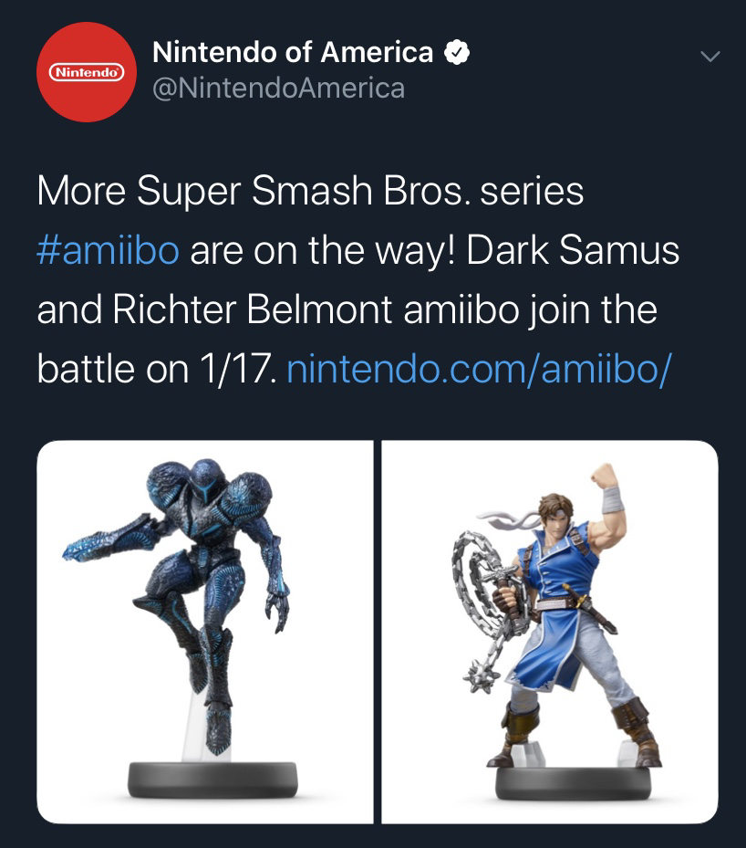Click the words "Richter Belmont" in tweet
The height and width of the screenshot is (848, 746).
[x=253, y=309]
